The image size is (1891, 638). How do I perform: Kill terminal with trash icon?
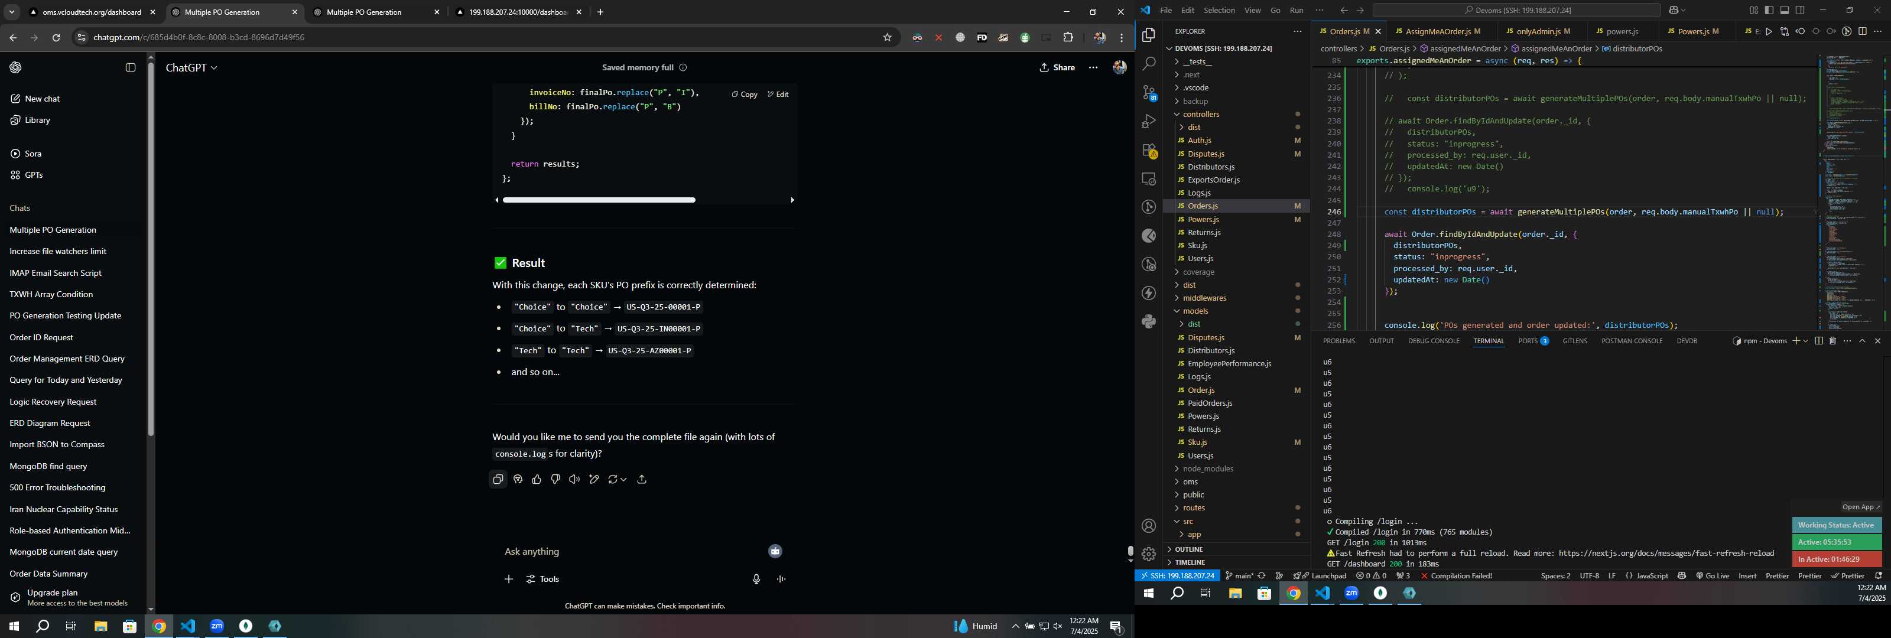pos(1832,341)
